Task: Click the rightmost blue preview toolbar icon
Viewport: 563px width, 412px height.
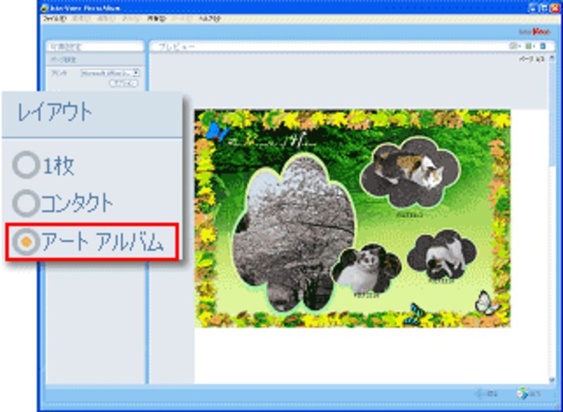Action: coord(543,46)
